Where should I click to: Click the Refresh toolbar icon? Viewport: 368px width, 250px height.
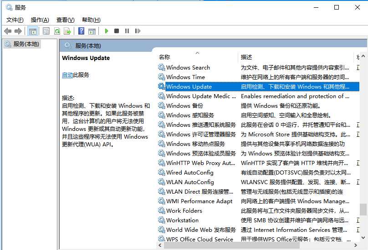click(x=57, y=31)
